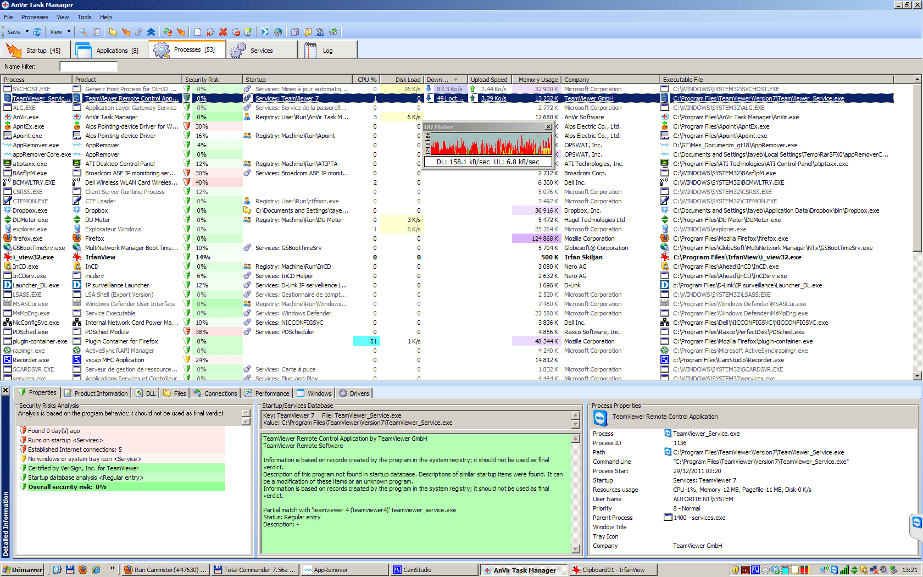The height and width of the screenshot is (577, 923).
Task: Click the magnifier search icon in toolbar
Action: pos(83,32)
